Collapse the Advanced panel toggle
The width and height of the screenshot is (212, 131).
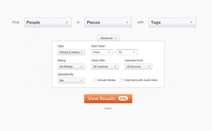tap(108, 38)
